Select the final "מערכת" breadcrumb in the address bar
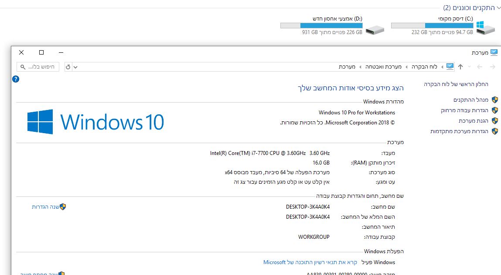 coord(347,66)
